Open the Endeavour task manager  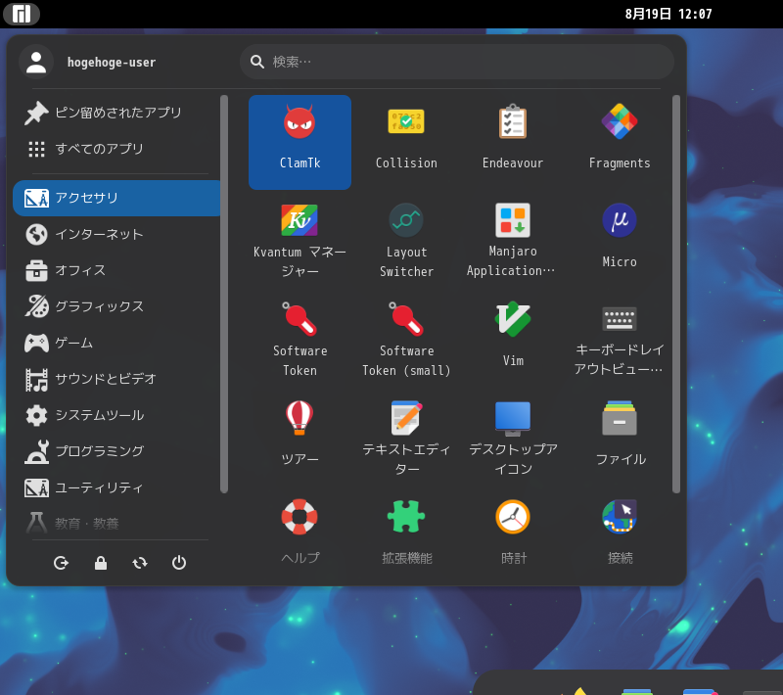point(513,142)
